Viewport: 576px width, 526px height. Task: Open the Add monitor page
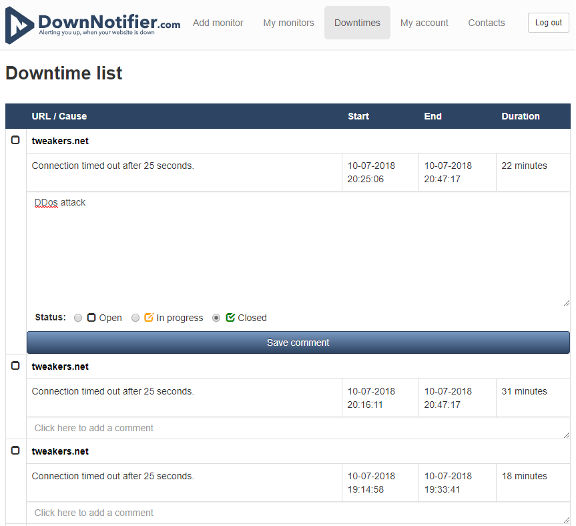(218, 23)
